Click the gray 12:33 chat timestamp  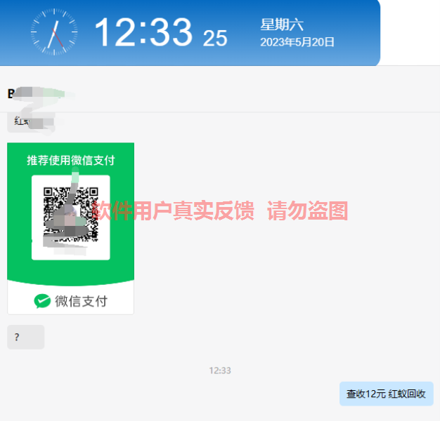click(x=220, y=370)
